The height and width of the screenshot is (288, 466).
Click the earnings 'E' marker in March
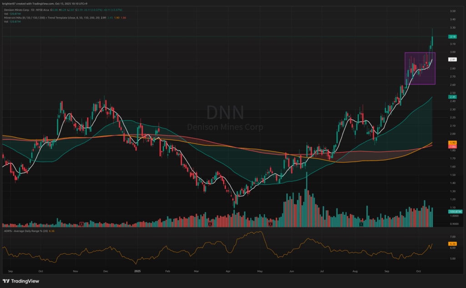coord(210,224)
